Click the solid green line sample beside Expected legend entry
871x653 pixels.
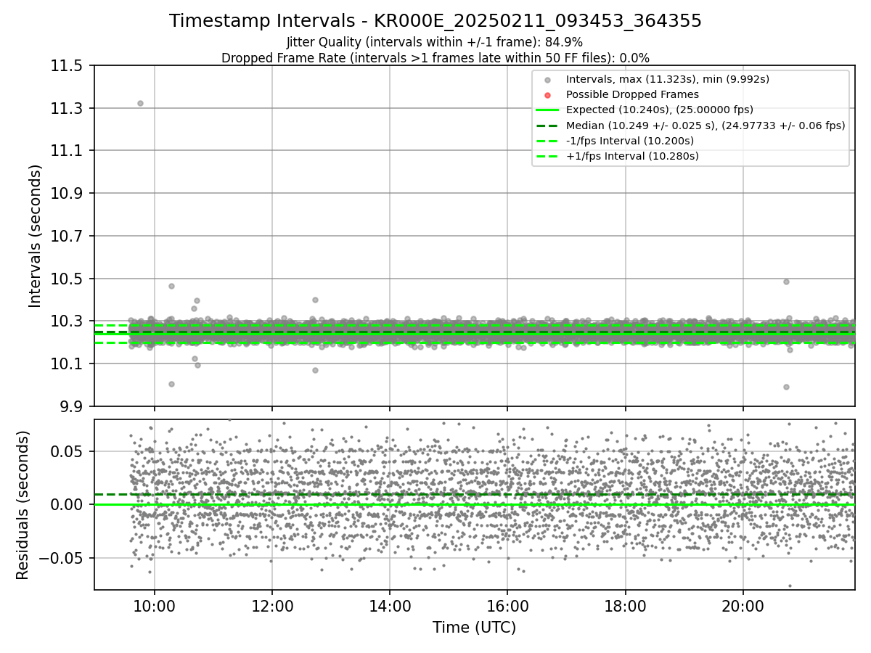tap(547, 110)
